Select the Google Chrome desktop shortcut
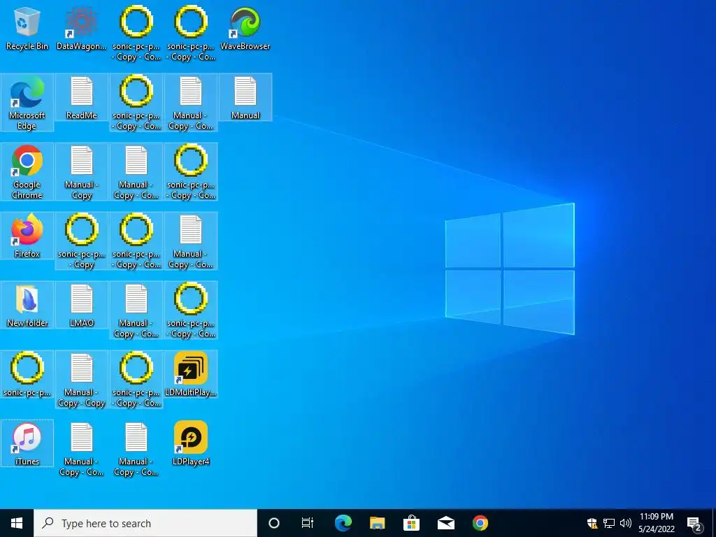 [x=27, y=172]
